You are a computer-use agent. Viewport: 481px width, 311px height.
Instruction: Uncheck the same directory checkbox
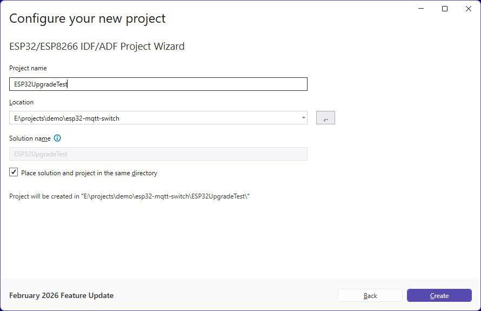coord(14,173)
